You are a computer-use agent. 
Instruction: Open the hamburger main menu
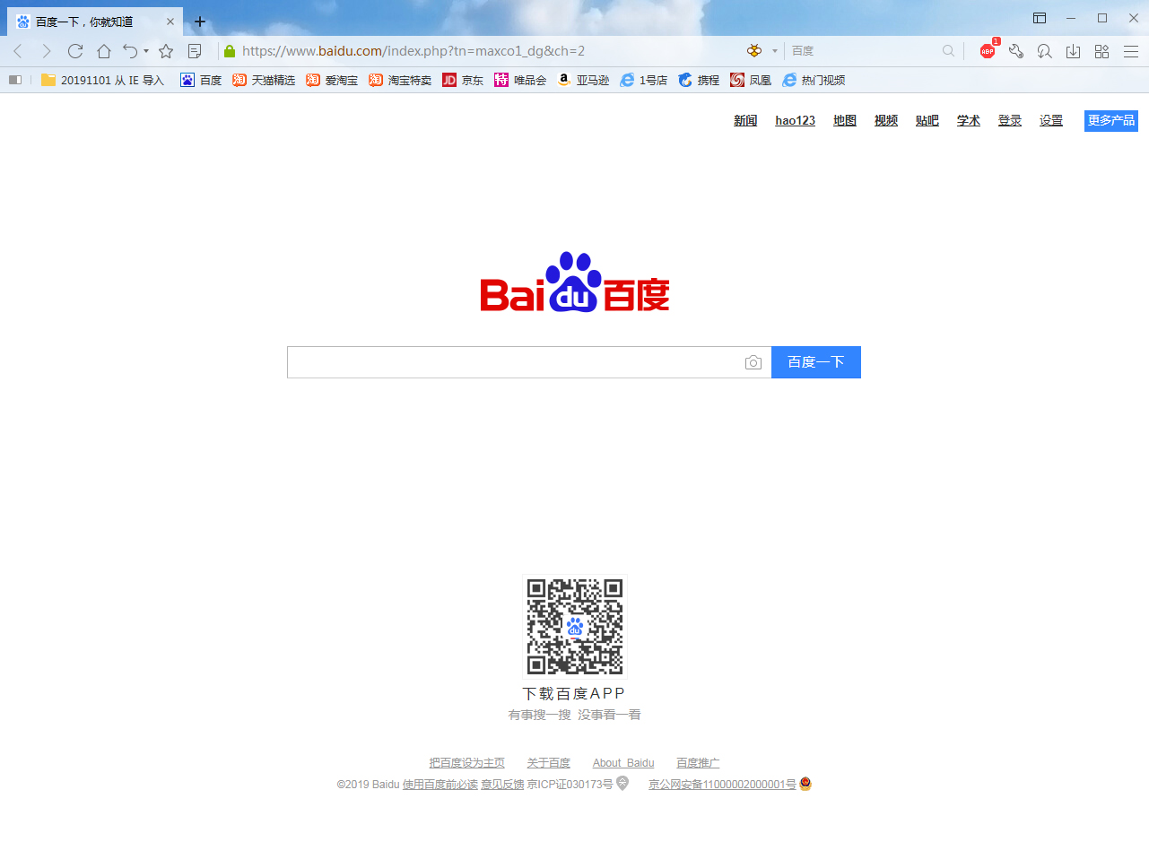tap(1131, 51)
